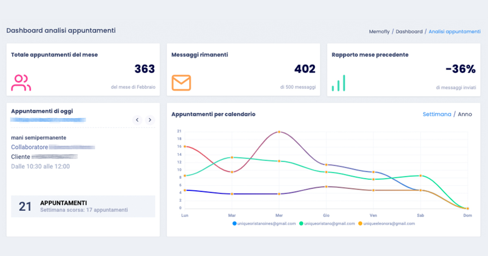Toggle uniqueoristanoines@gmail.com legend series

click(x=264, y=223)
